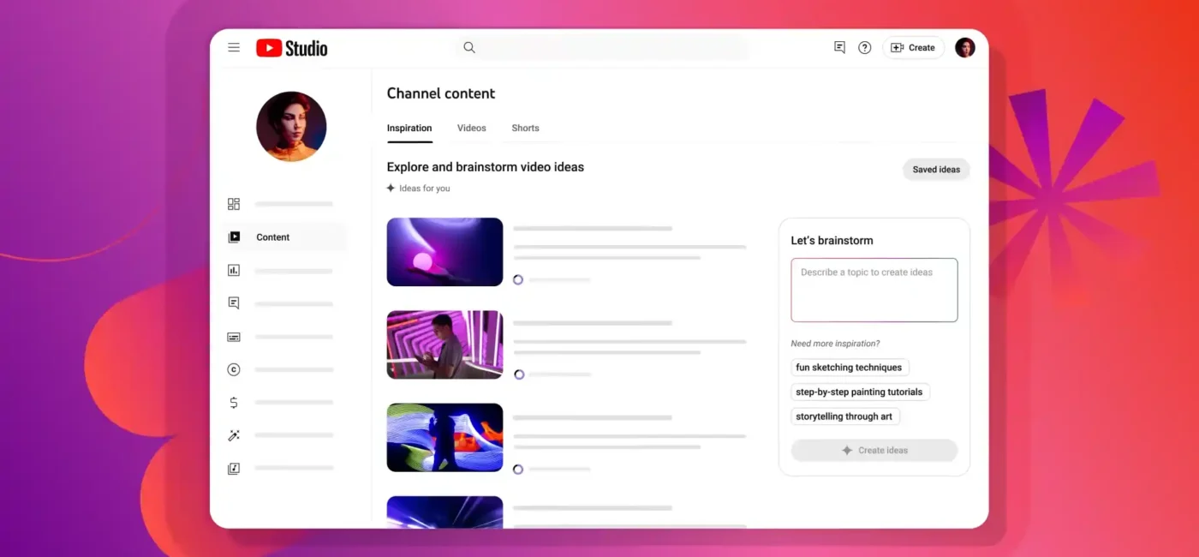Viewport: 1199px width, 557px height.
Task: Click the search magnifier icon
Action: (468, 47)
